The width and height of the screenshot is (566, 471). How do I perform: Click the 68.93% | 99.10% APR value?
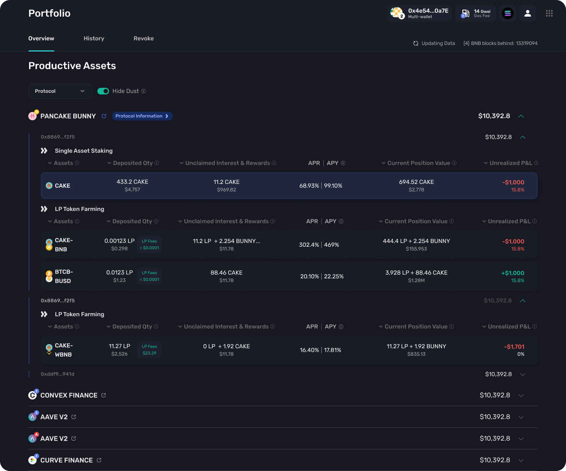click(x=321, y=186)
